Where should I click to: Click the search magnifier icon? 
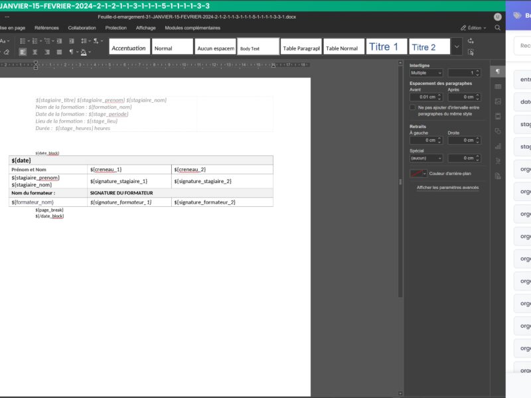coord(496,28)
